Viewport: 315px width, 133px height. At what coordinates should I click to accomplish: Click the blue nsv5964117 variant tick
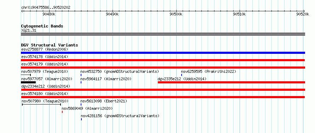(x=81, y=82)
